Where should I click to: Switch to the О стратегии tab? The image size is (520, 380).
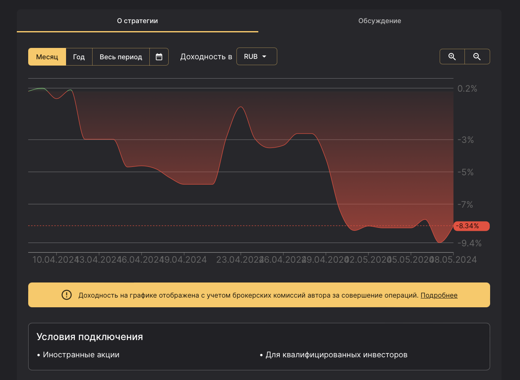138,21
